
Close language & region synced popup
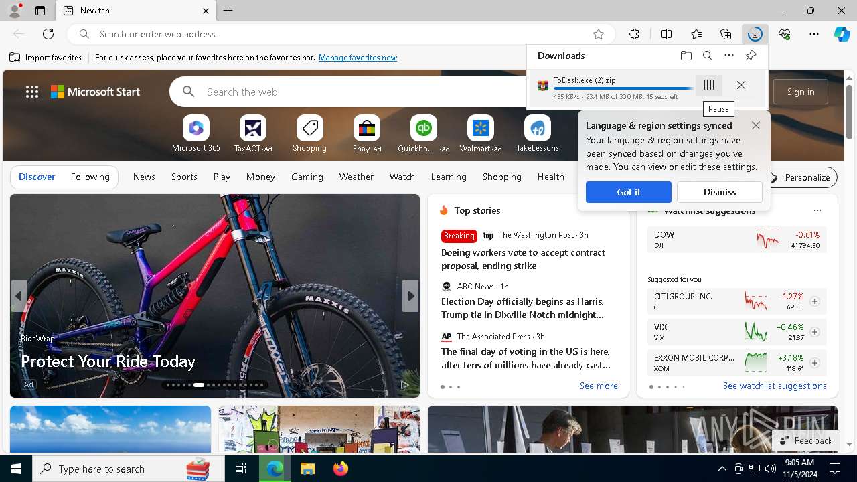[x=756, y=125]
